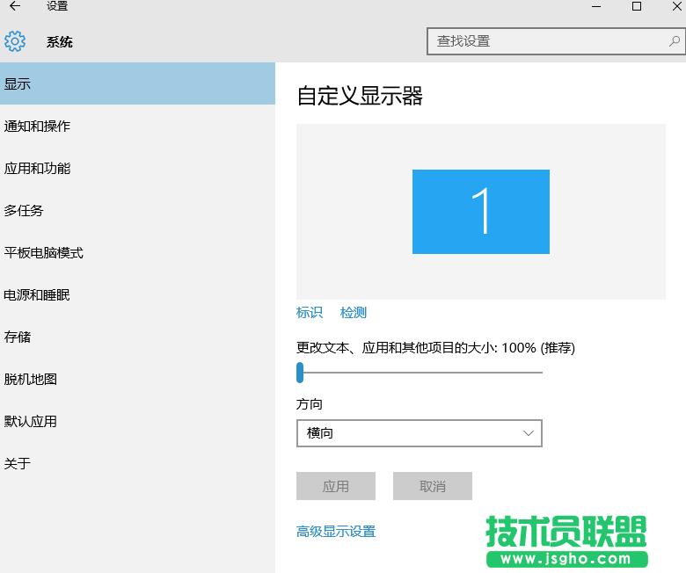This screenshot has height=573, width=686.
Task: Select 应用和功能 from the sidebar
Action: click(x=37, y=169)
